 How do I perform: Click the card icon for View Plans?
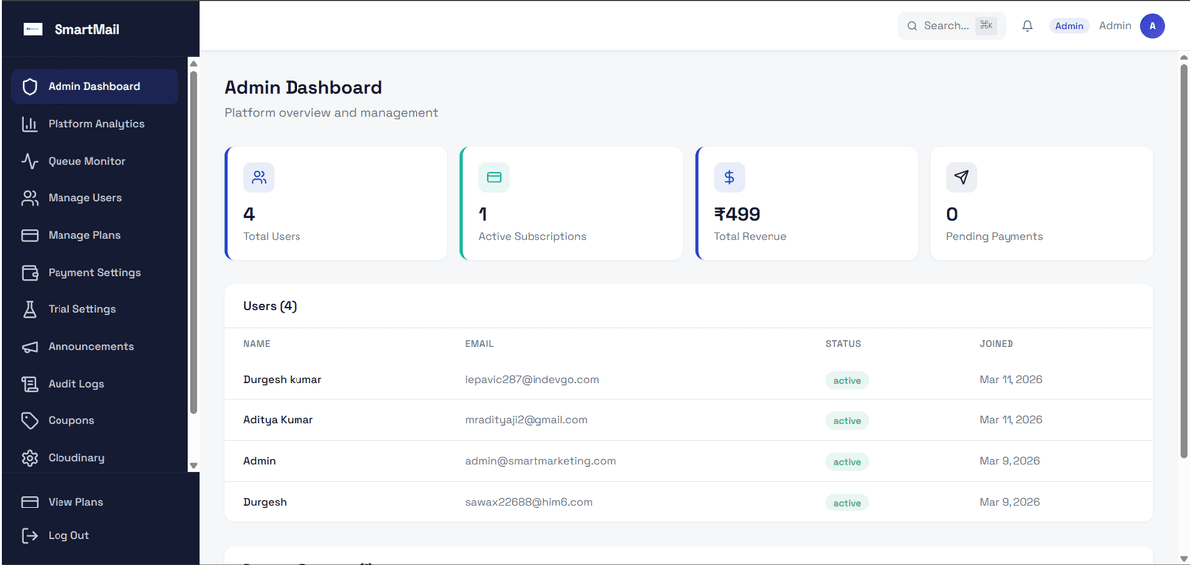click(30, 502)
